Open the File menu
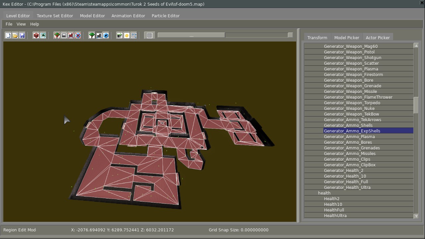The height and width of the screenshot is (239, 425). (9, 24)
